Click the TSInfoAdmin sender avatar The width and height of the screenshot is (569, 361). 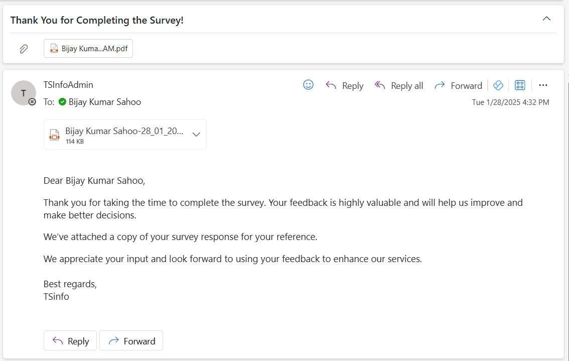23,92
